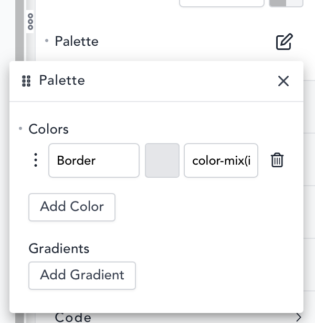This screenshot has height=323, width=315.
Task: Close the Palette popup
Action: (x=283, y=81)
